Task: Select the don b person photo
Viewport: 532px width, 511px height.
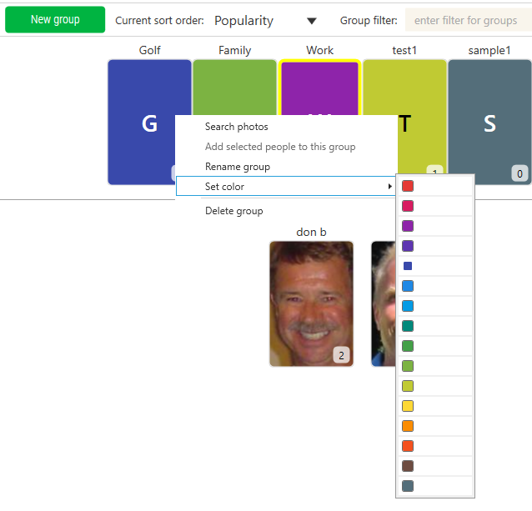Action: coord(311,303)
